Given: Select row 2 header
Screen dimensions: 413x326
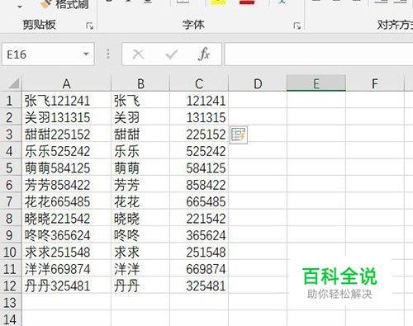Looking at the screenshot, I should point(11,117).
